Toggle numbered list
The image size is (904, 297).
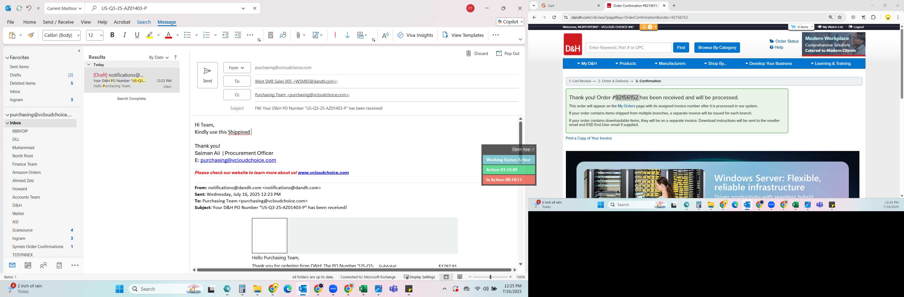click(x=206, y=35)
